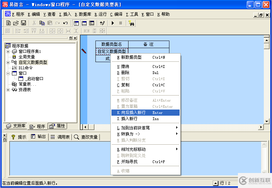Click editor vertical scrollbar down arrow
272x188 pixels.
coord(267,121)
